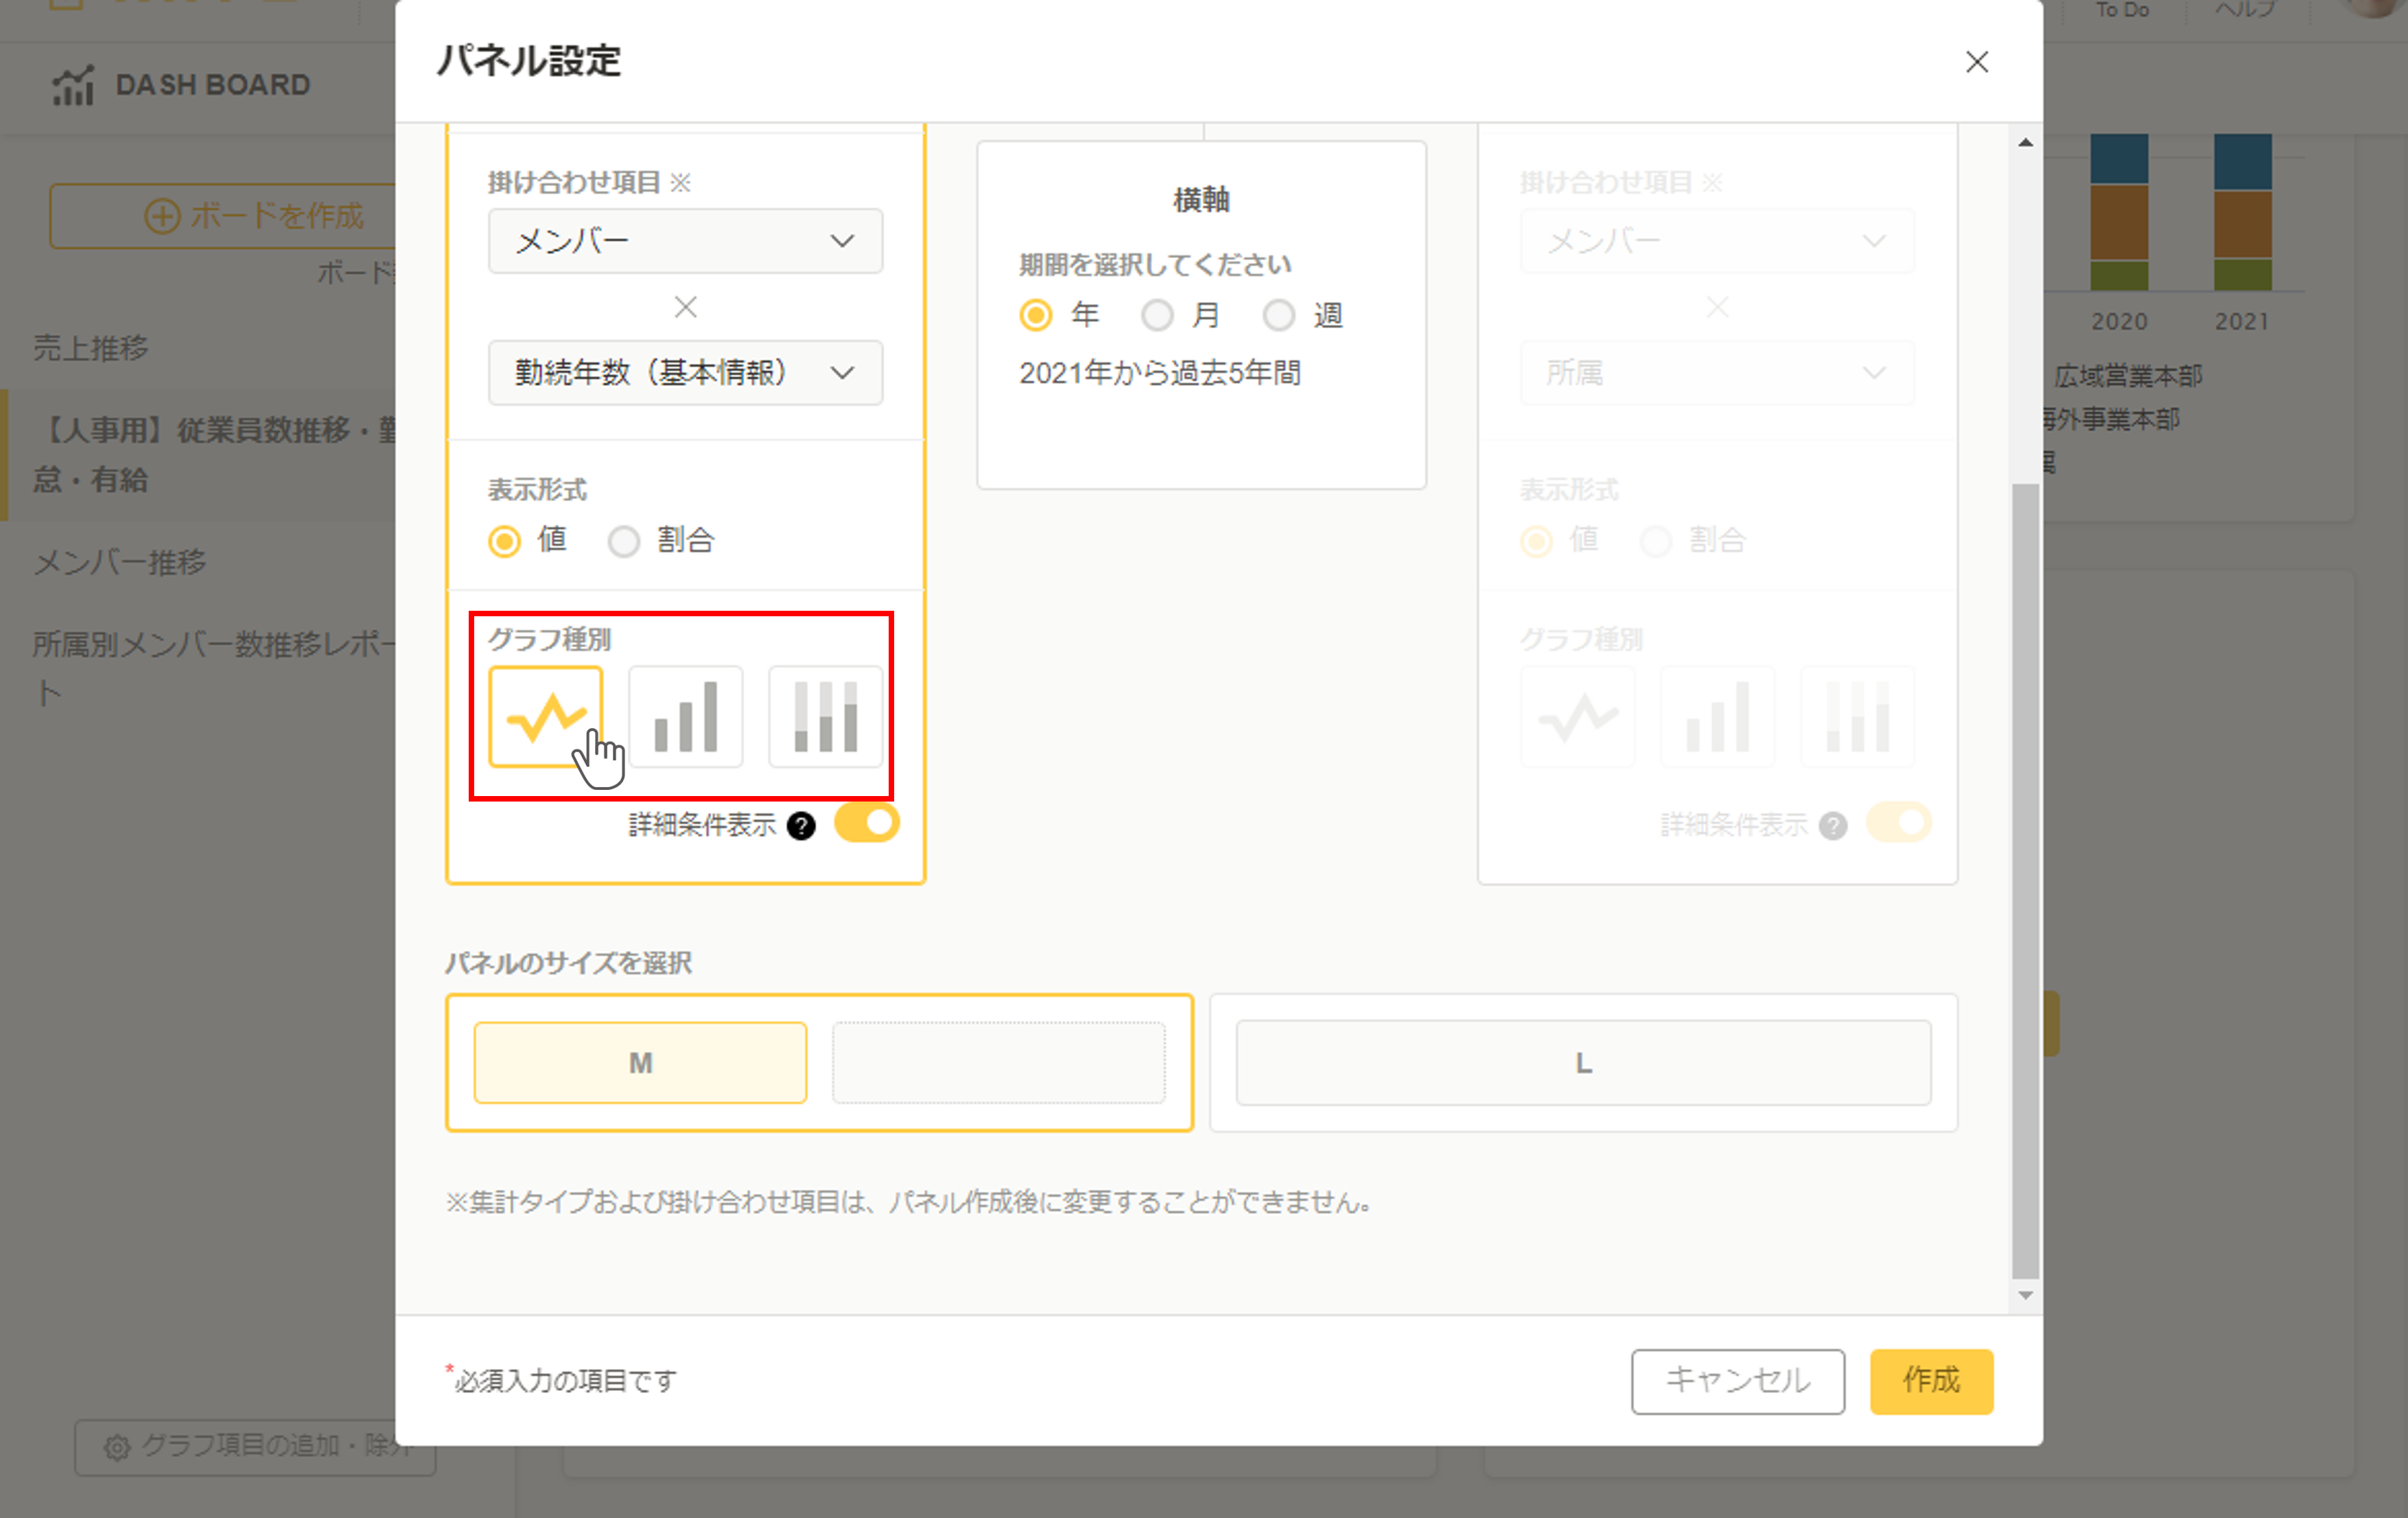The width and height of the screenshot is (2408, 1518).
Task: Select the stacked bar graph type icon
Action: (x=825, y=716)
